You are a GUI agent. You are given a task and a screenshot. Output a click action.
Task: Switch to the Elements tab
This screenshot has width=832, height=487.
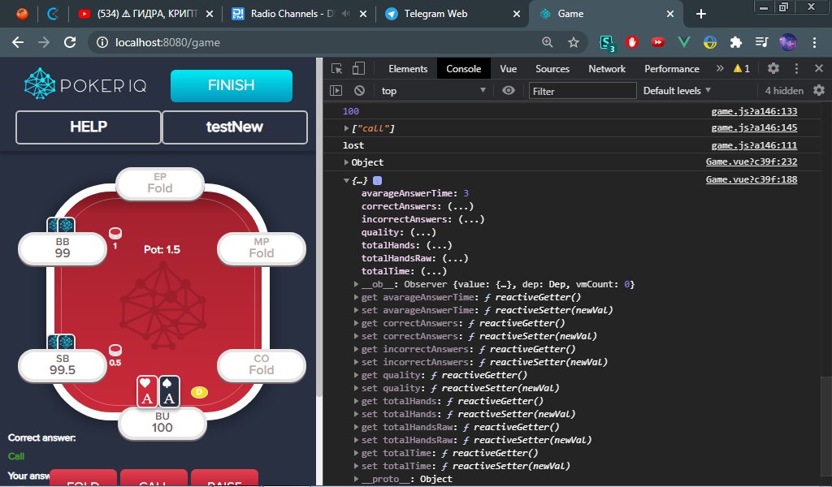(408, 68)
